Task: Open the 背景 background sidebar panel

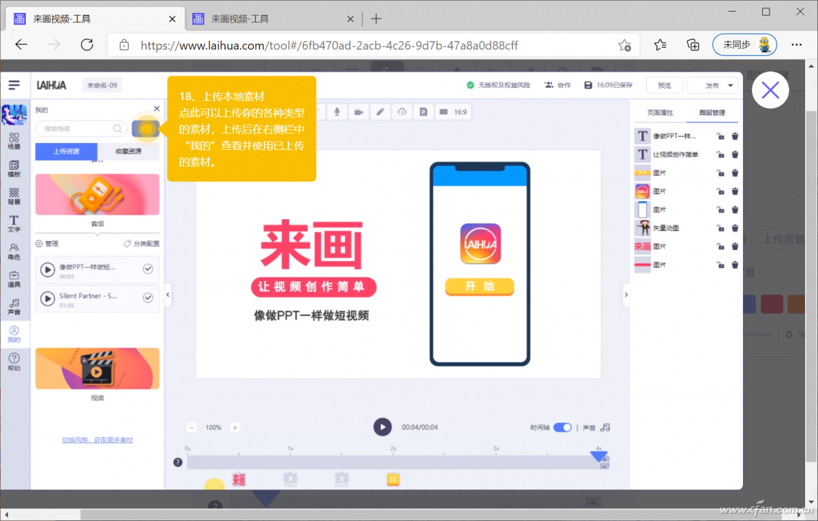Action: [x=14, y=197]
